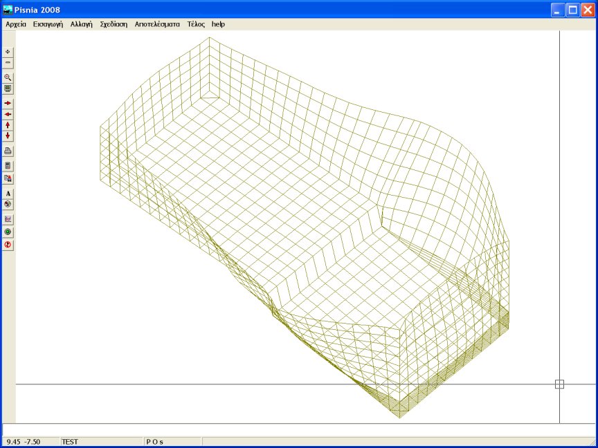Click the graph chart icon

tap(8, 219)
